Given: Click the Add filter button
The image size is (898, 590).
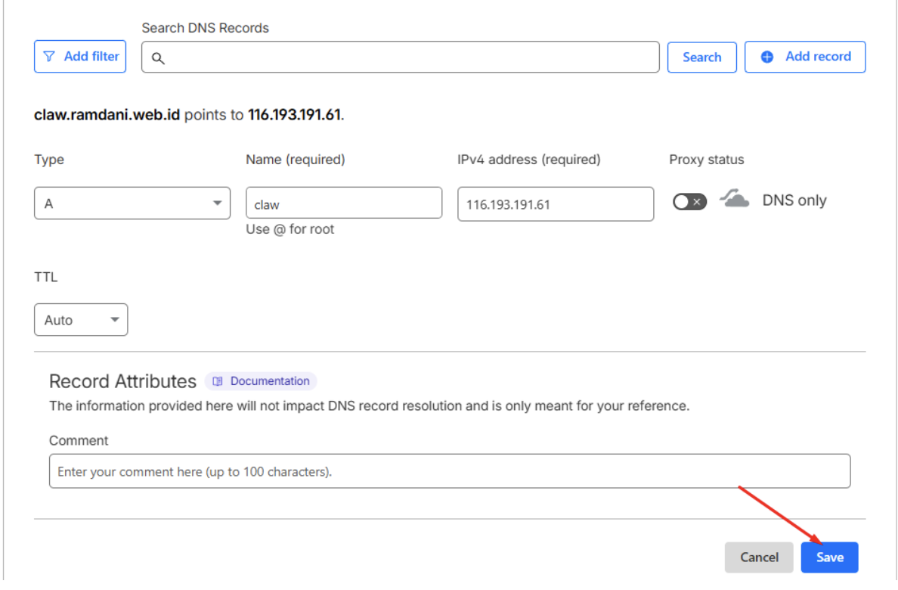Looking at the screenshot, I should tap(80, 56).
